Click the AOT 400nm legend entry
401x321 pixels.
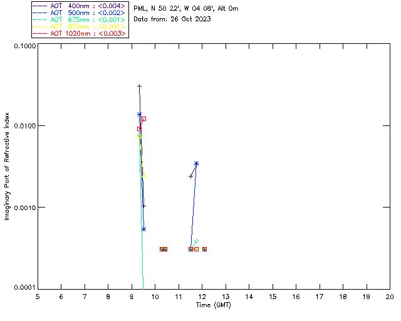coord(80,6)
